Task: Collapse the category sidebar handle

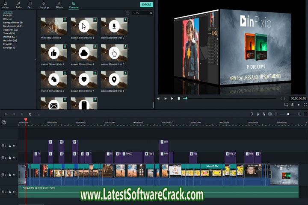Action: (x=36, y=59)
